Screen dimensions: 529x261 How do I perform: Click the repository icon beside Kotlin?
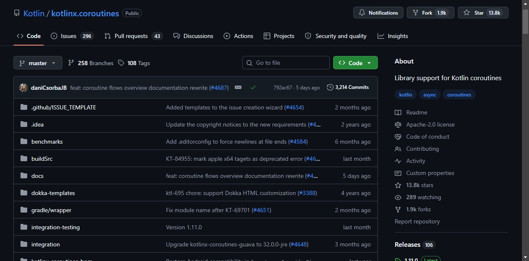click(17, 13)
